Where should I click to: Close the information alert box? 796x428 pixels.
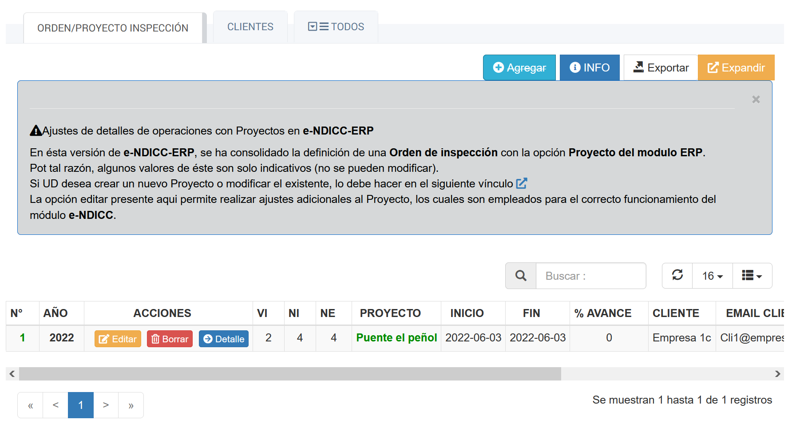[756, 99]
